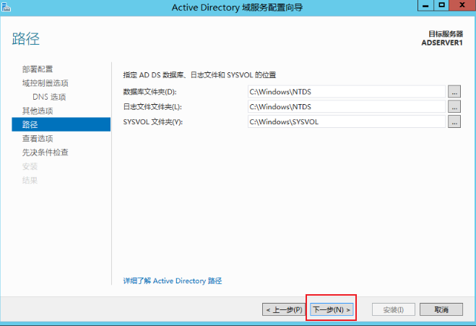Click the 数据库文件夹(D): label
The width and height of the screenshot is (476, 326).
coord(150,92)
